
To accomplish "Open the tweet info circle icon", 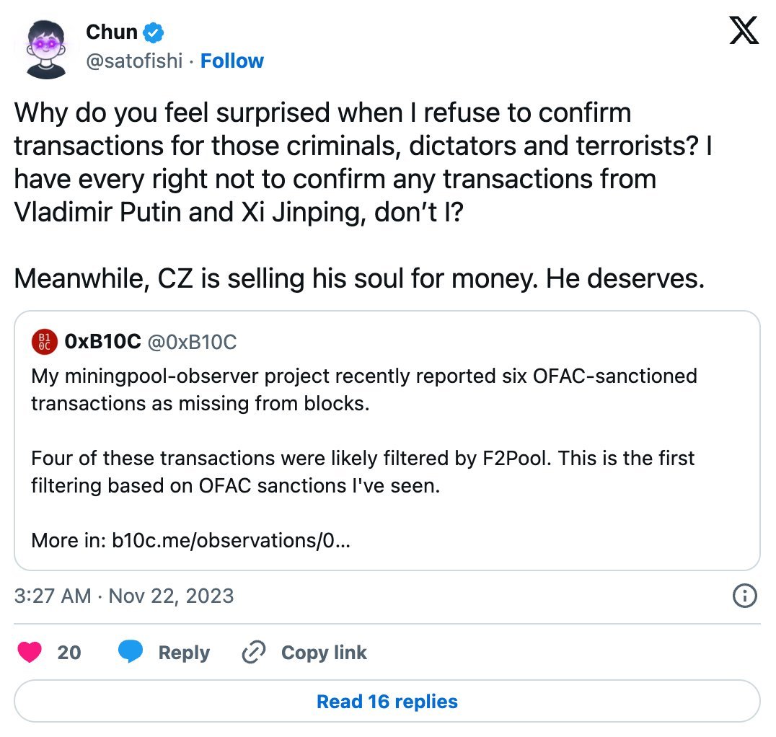I will [x=744, y=596].
